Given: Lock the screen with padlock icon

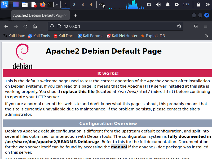Looking at the screenshot, I should click(198, 5).
